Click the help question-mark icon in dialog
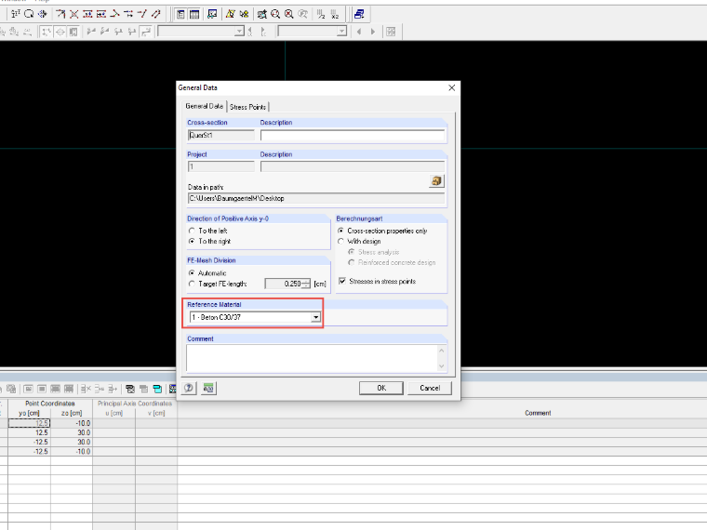 189,388
